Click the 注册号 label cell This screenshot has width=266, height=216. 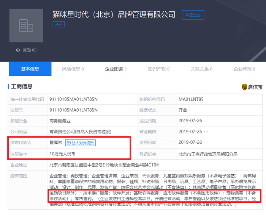27,110
